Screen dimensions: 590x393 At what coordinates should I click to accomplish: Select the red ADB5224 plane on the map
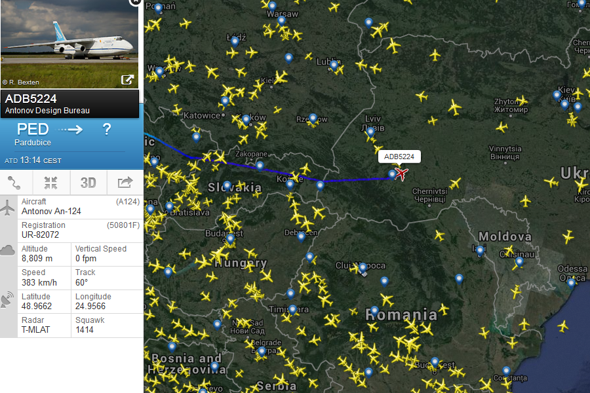coord(401,174)
